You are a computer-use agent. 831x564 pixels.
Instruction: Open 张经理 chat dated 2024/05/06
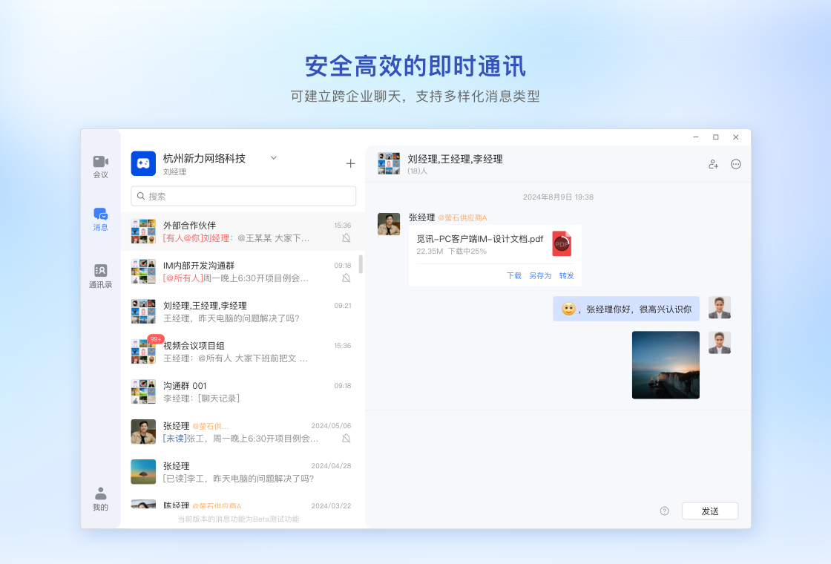(x=243, y=432)
